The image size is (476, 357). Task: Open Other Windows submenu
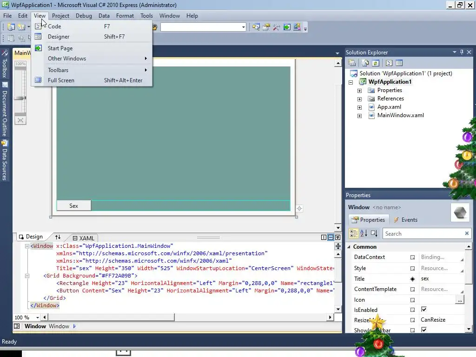point(91,59)
